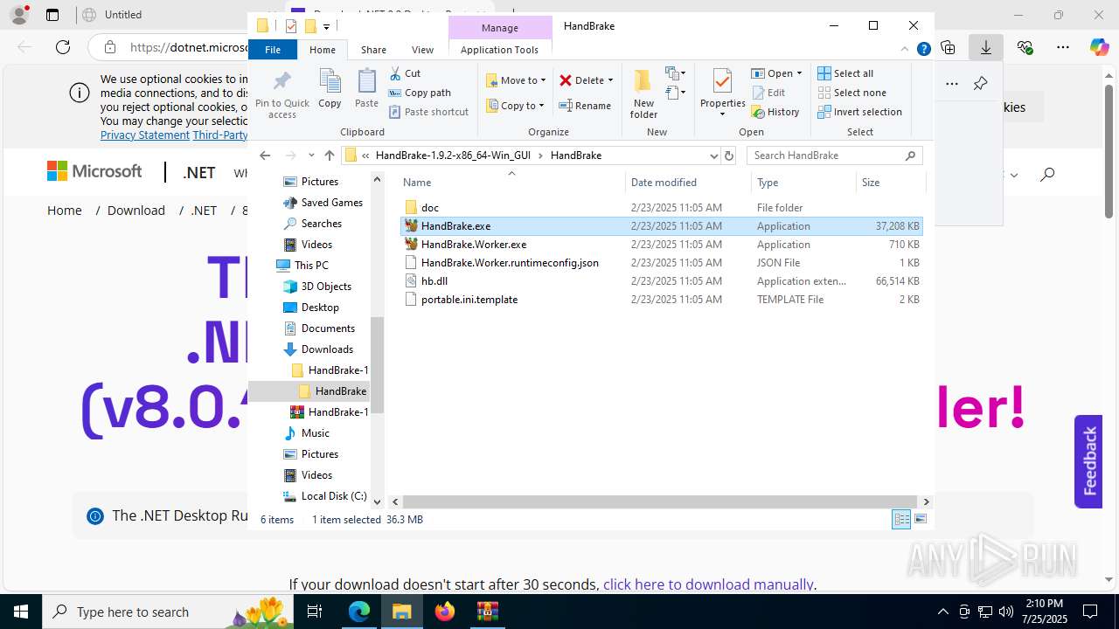Go up one folder level
Image resolution: width=1119 pixels, height=629 pixels.
coord(329,156)
